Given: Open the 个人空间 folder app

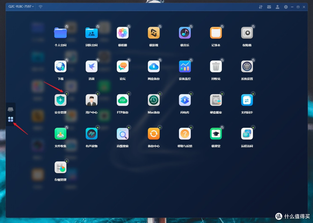Looking at the screenshot, I should coord(60,33).
